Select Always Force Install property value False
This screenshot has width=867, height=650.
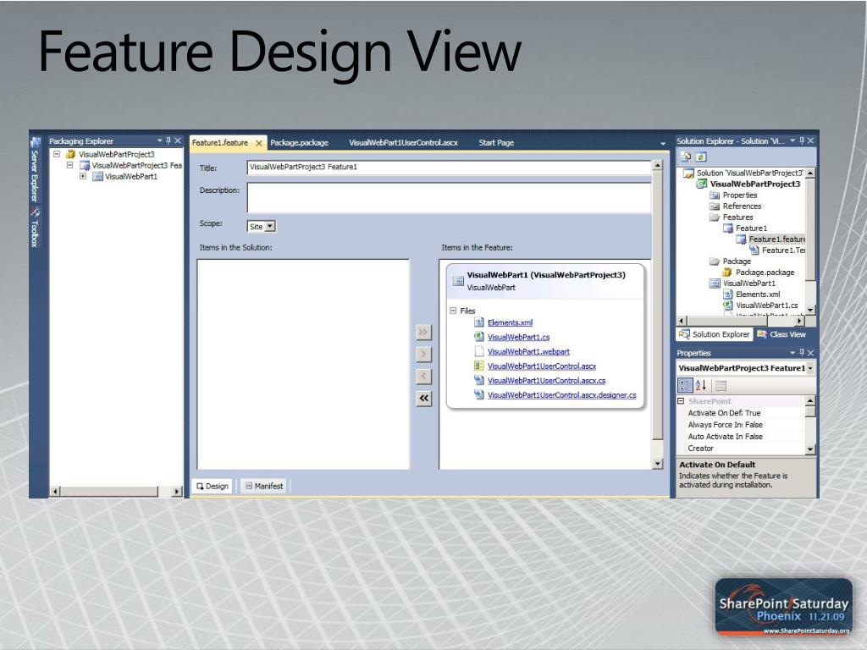[754, 425]
